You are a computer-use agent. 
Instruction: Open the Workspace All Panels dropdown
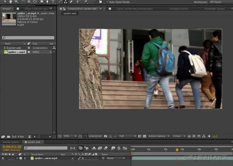click(221, 2)
